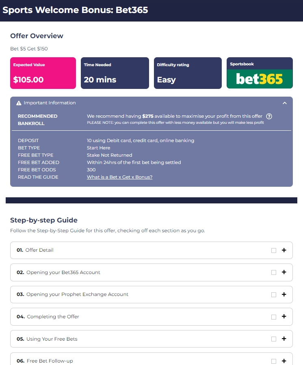Collapse the Important Information panel via the chevron

click(x=284, y=103)
